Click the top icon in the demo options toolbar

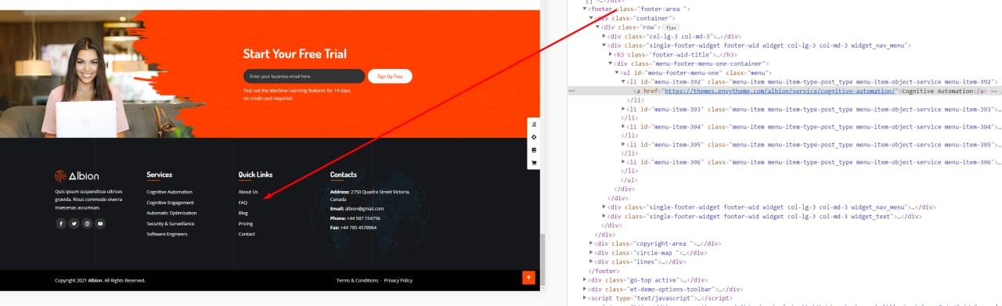[534, 124]
